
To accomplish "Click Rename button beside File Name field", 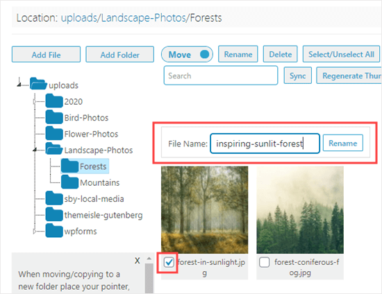I will point(343,144).
